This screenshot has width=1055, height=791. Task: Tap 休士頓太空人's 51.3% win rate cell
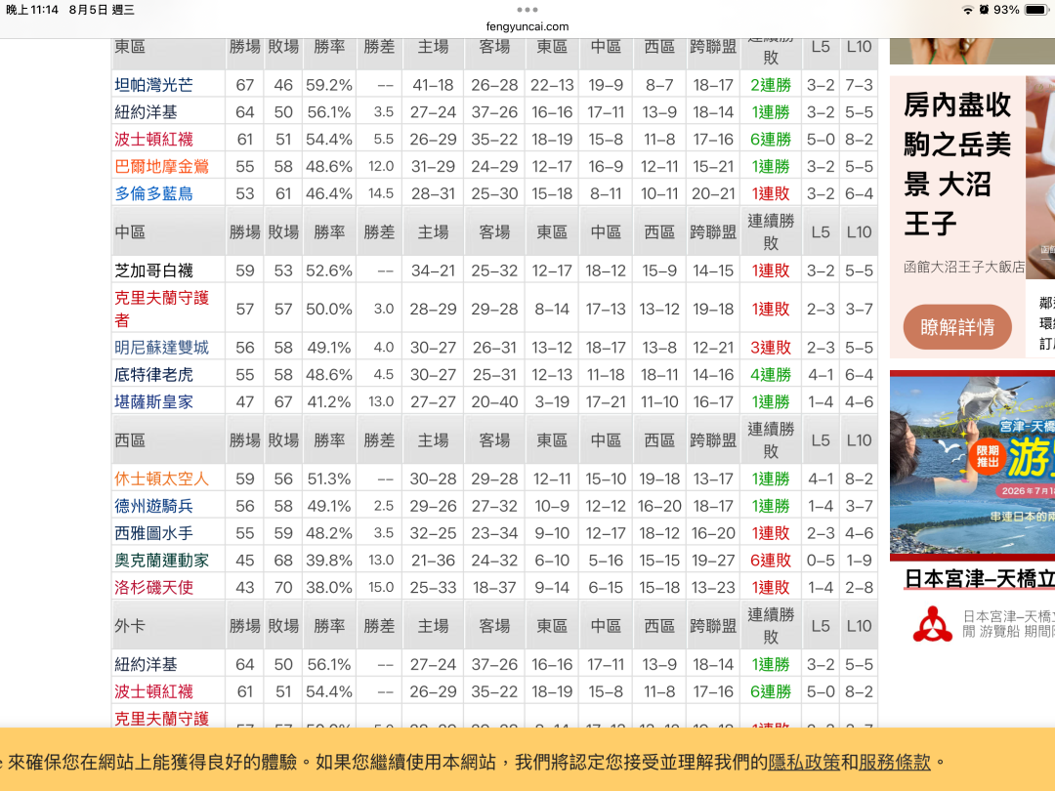coord(329,479)
